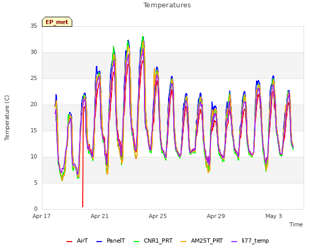Click the 35 y-axis tick label

point(33,26)
